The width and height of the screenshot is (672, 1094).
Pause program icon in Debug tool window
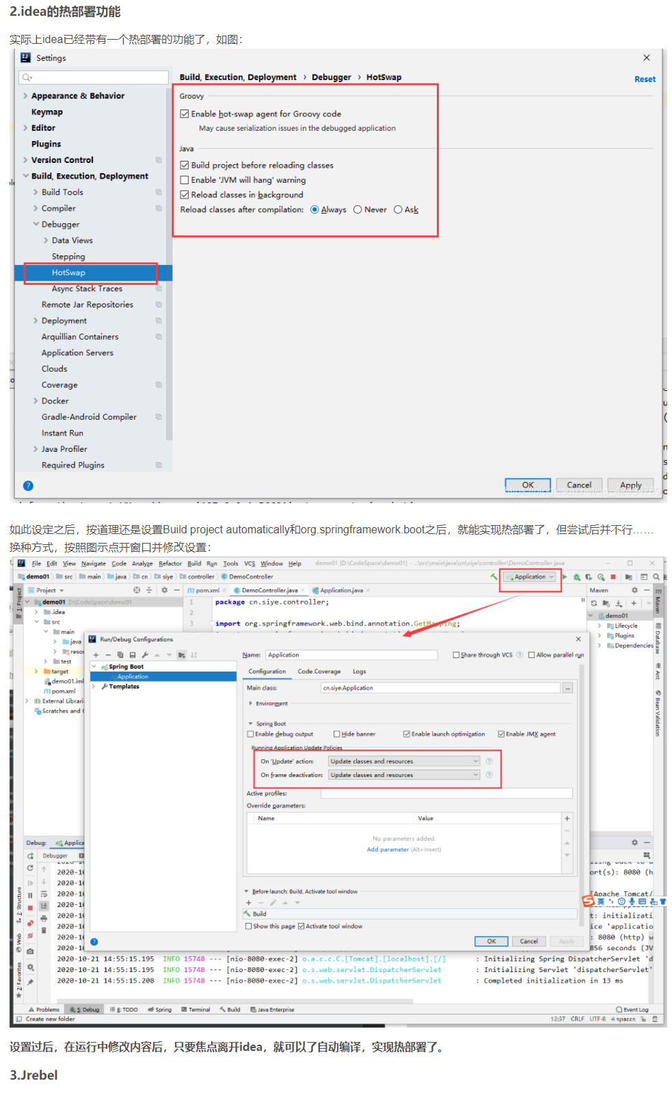[30, 895]
